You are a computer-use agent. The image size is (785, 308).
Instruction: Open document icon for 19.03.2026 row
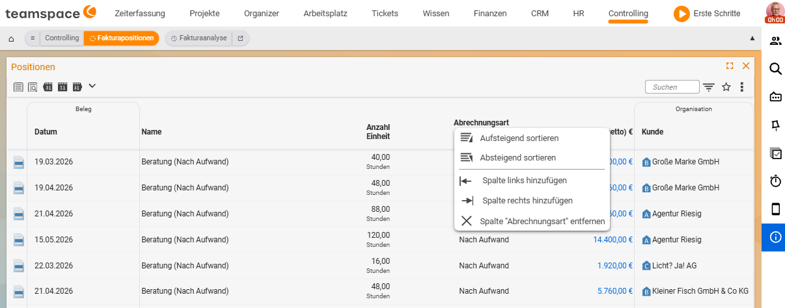[x=19, y=162]
